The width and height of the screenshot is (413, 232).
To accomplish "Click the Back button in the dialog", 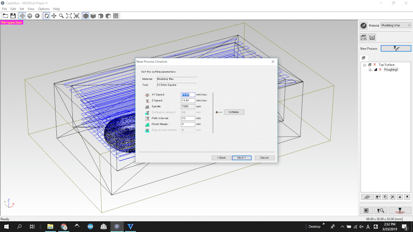I will pos(221,158).
